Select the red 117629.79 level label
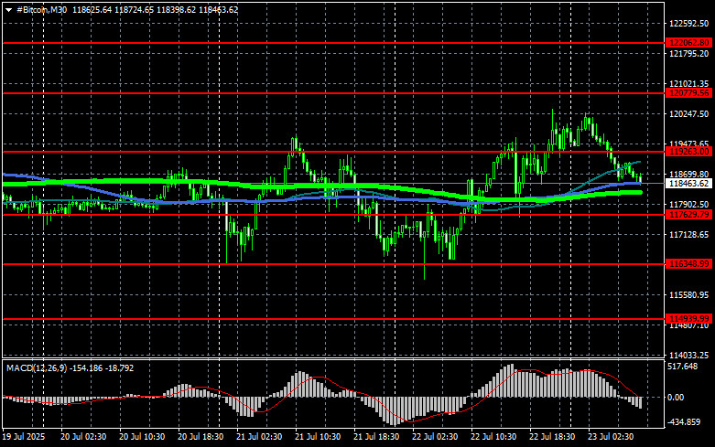 tap(688, 215)
